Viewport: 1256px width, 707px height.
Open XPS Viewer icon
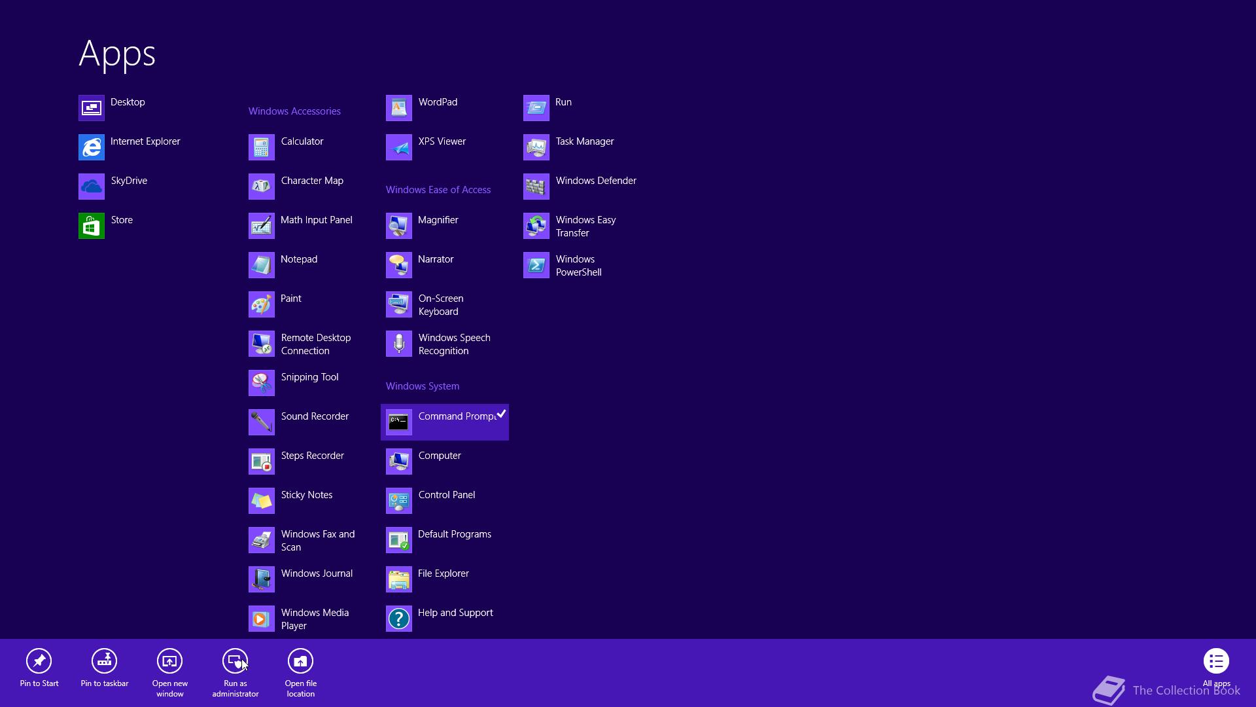tap(399, 147)
